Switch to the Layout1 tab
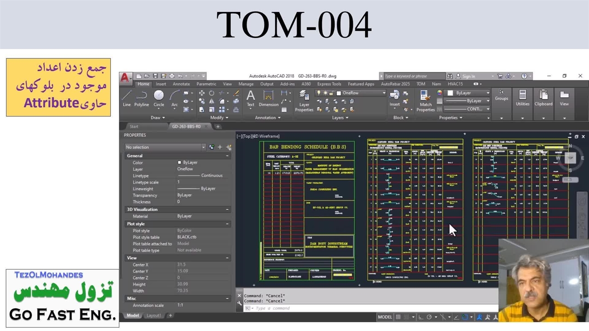The height and width of the screenshot is (331, 589). [154, 315]
